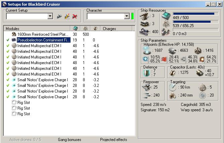This screenshot has width=224, height=143.
Task: Click the Defence shield icon
Action: click(x=146, y=73)
